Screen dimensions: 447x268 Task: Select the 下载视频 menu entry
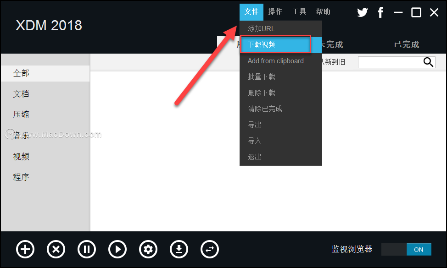(281, 45)
